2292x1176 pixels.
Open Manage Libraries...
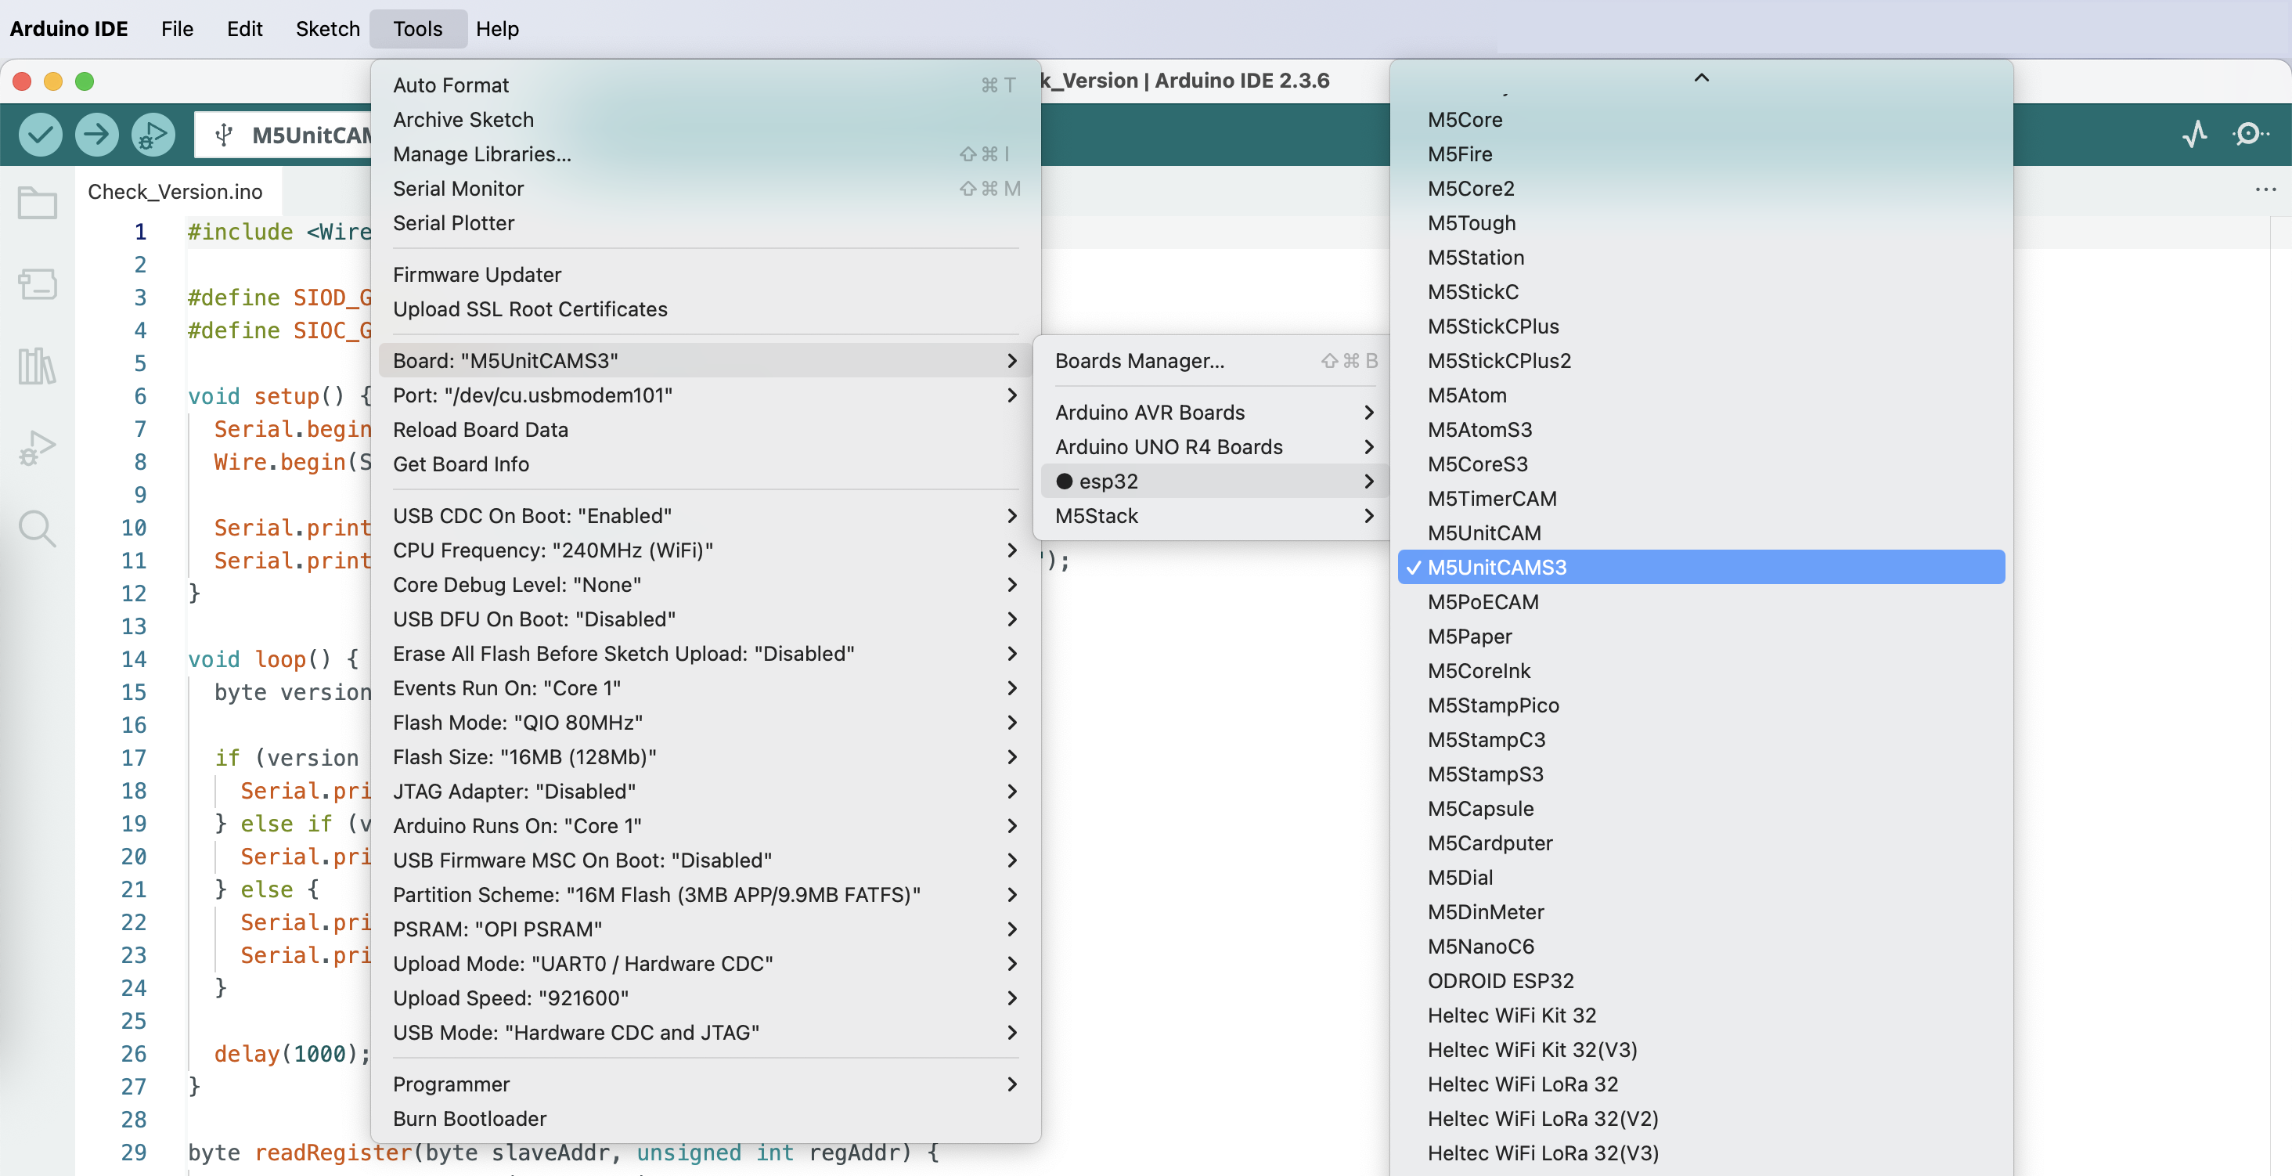coord(705,154)
